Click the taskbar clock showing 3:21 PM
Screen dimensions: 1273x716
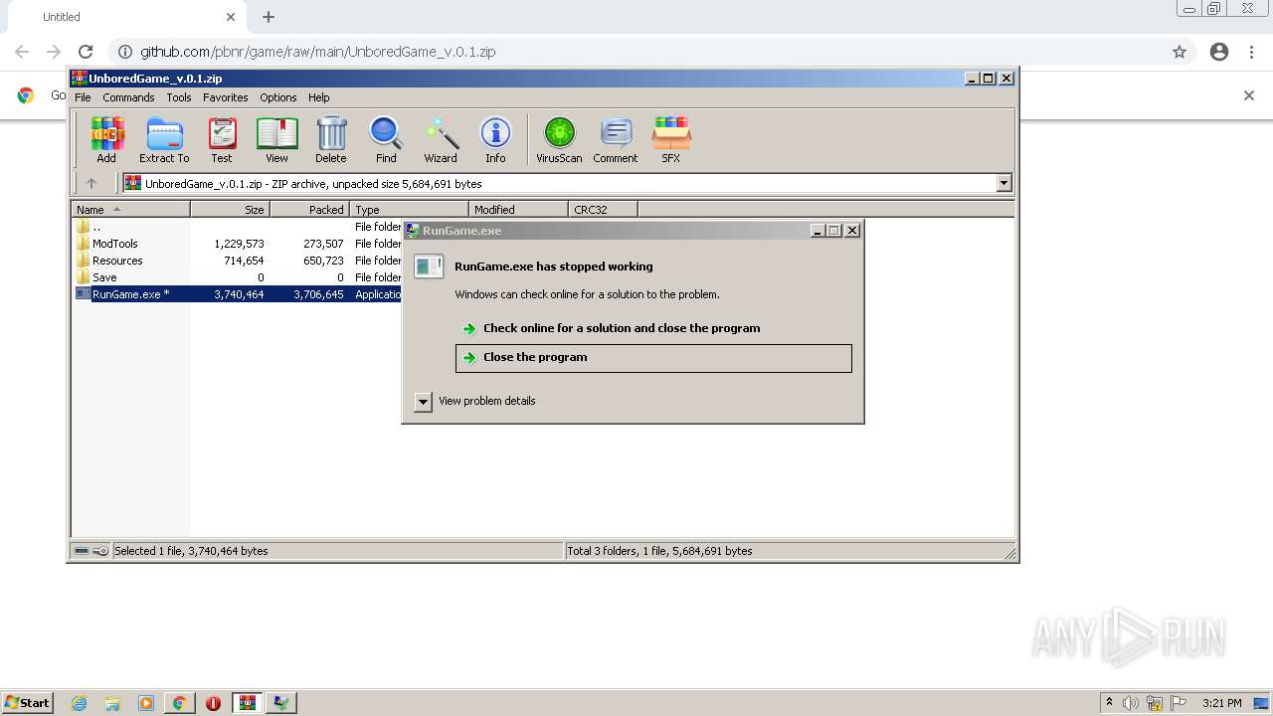(1221, 703)
